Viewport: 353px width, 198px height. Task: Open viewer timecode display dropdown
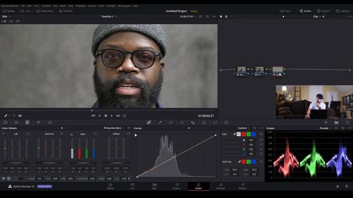point(188,16)
